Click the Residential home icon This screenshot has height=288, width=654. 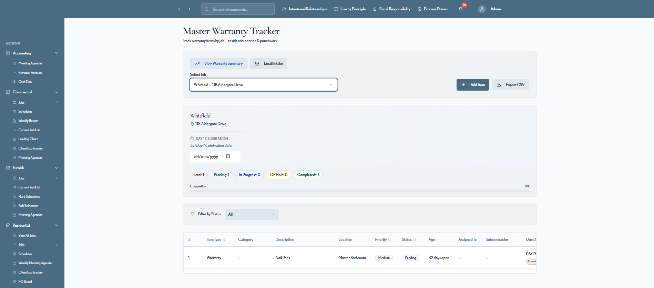pos(8,225)
